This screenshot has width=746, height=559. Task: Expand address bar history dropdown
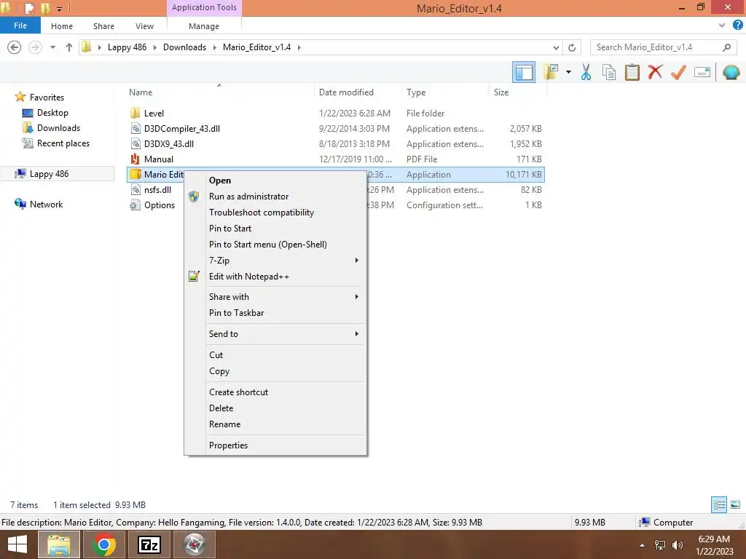click(x=556, y=47)
